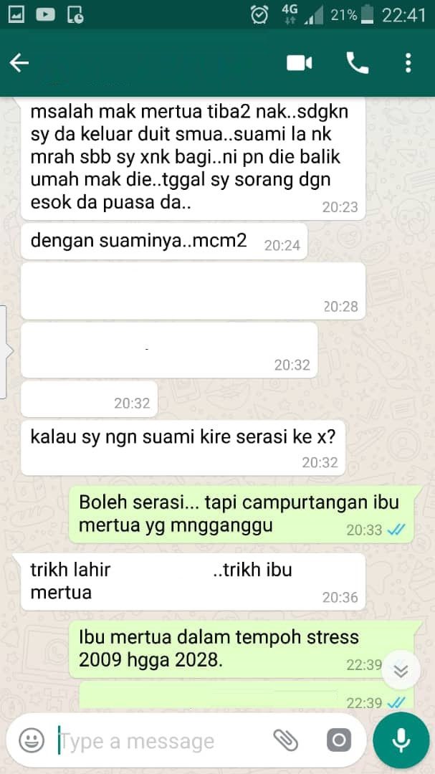Tap the microphone voice message button
The image size is (435, 774).
tap(401, 740)
